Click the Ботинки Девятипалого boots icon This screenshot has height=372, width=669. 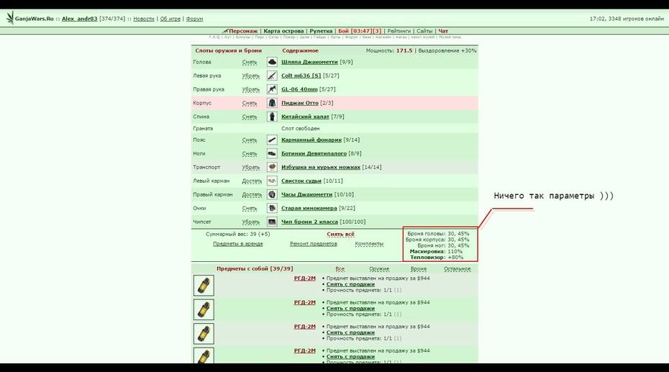(x=272, y=153)
